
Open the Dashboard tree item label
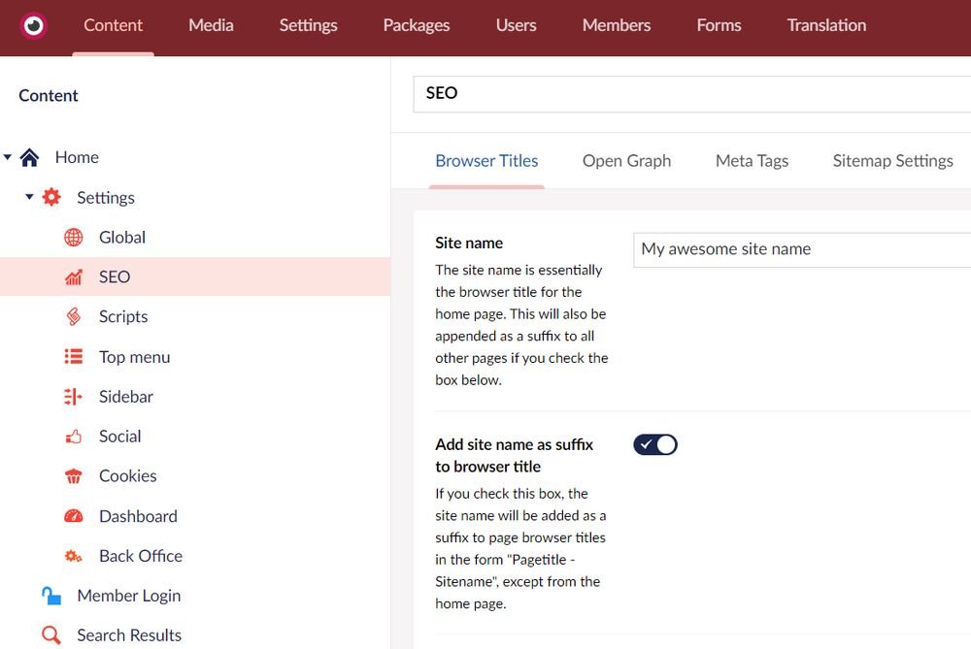point(138,516)
